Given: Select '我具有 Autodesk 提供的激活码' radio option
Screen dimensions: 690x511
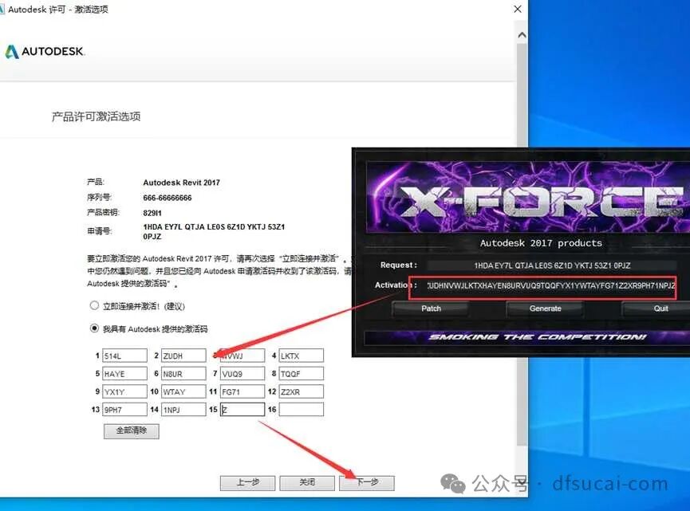Looking at the screenshot, I should (94, 328).
